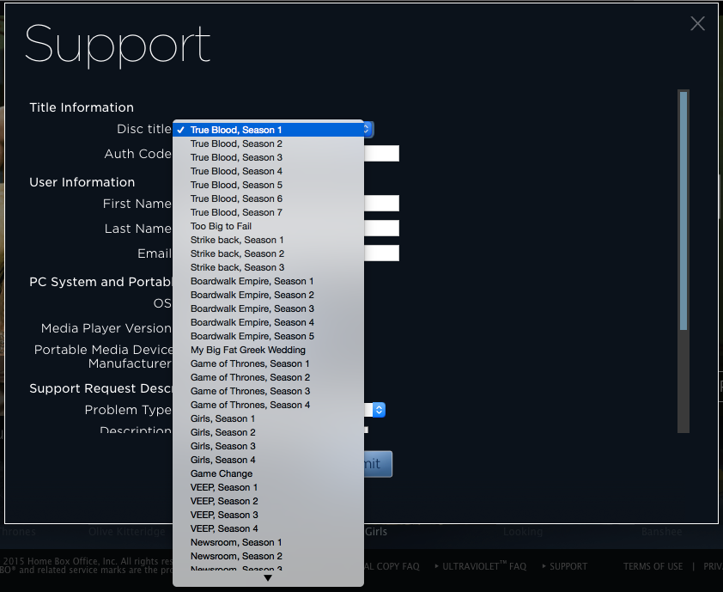Pick VEEP, Season 1
This screenshot has height=592, width=723.
pos(269,487)
